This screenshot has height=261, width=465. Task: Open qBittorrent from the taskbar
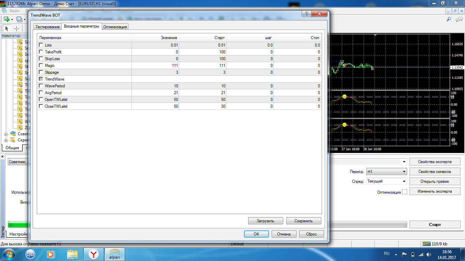click(x=30, y=254)
